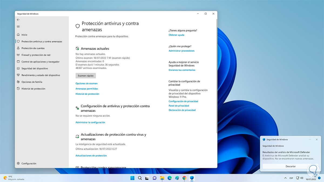Show hidden system tray icons chevron
This screenshot has height=182, width=324.
coord(286,178)
